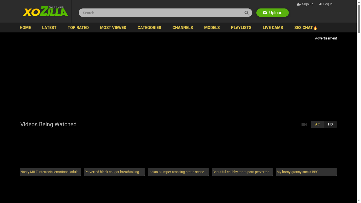361x203 pixels.
Task: Click the Sign up user icon
Action: pyautogui.click(x=299, y=4)
